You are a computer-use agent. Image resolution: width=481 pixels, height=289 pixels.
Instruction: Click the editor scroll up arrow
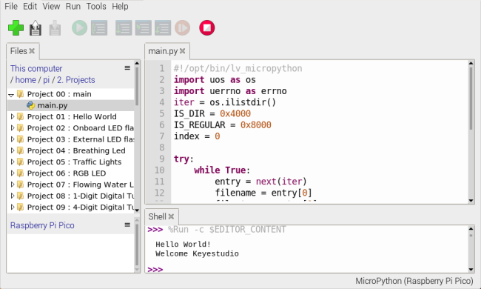(x=471, y=63)
